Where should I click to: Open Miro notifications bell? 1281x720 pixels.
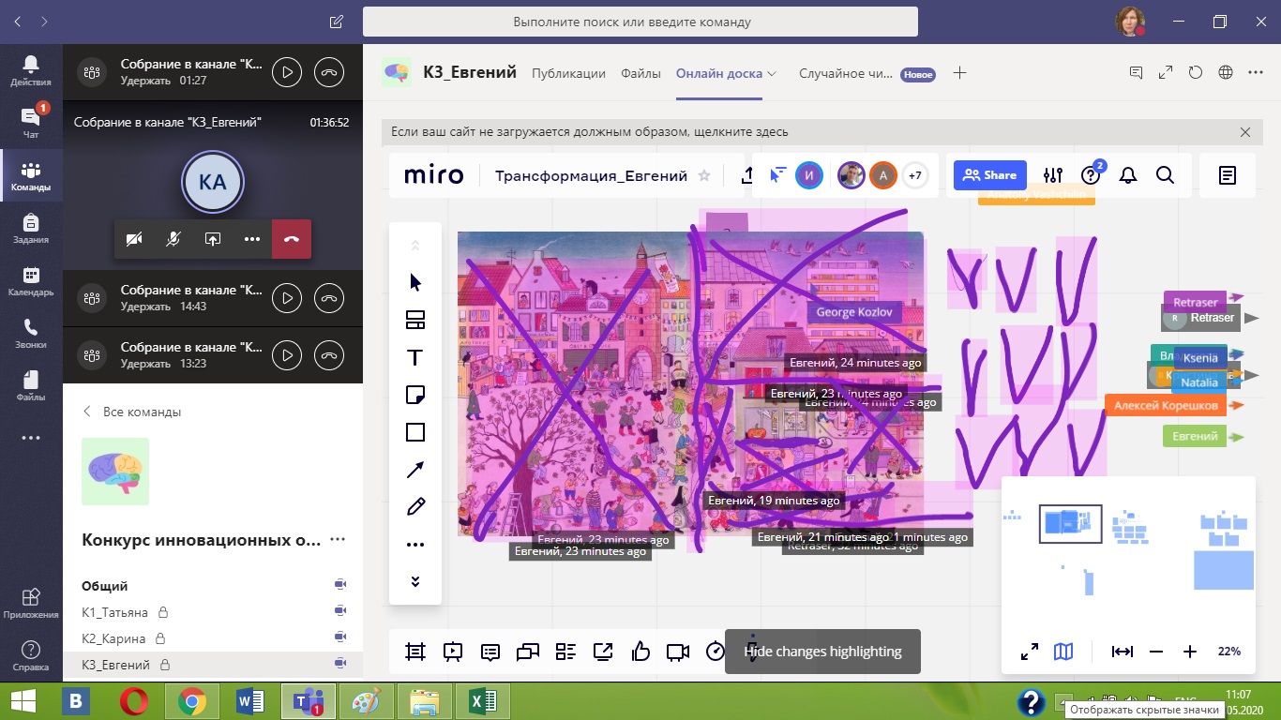coord(1128,175)
